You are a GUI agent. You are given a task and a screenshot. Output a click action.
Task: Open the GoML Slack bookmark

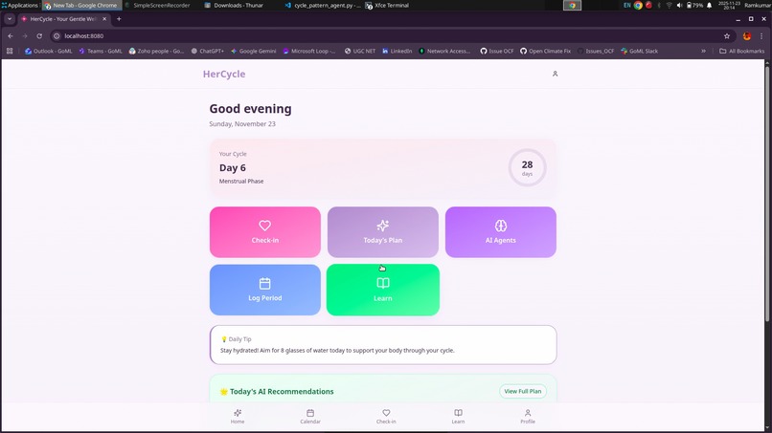(x=639, y=51)
